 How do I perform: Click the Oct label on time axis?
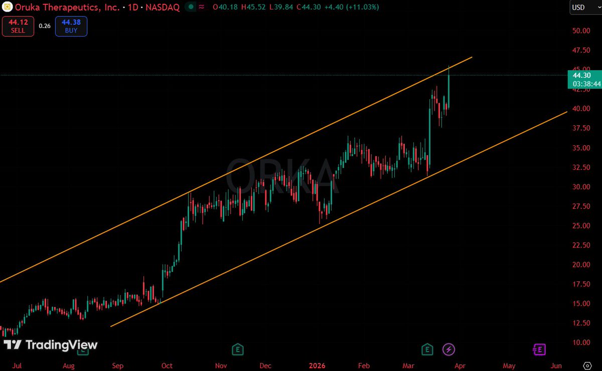[167, 366]
